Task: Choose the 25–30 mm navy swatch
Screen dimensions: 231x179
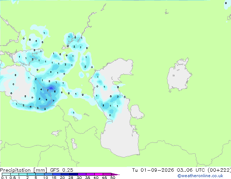Action: 73,174
